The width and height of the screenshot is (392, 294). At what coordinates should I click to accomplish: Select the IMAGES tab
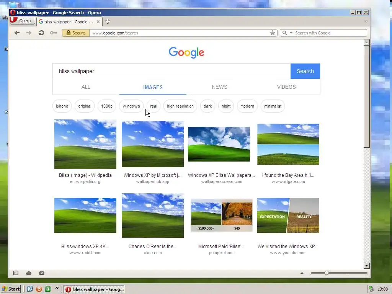click(x=153, y=87)
